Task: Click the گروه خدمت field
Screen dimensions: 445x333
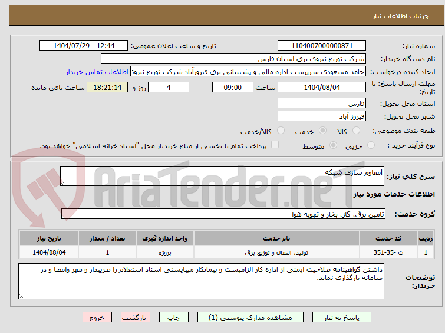Action: 223,214
